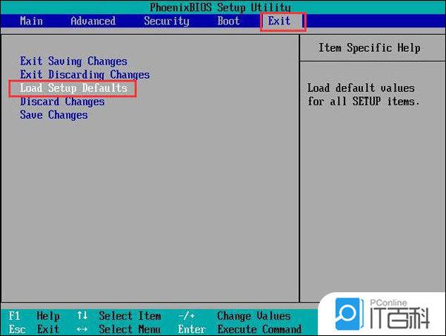Select Load Setup Defaults
Viewport: 446px width, 336px height.
point(73,88)
